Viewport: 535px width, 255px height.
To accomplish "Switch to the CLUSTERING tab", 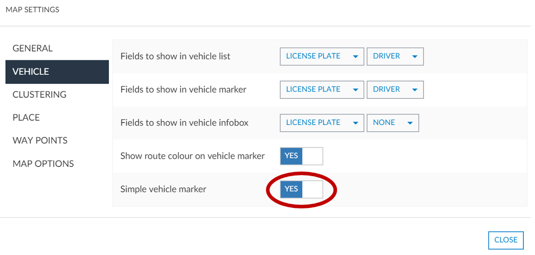I will click(x=39, y=95).
